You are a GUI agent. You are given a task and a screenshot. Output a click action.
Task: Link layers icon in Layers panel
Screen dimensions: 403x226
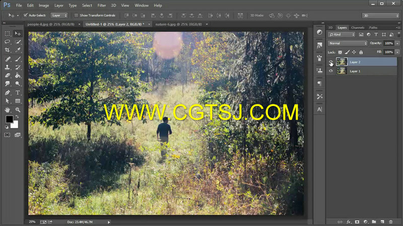340,221
